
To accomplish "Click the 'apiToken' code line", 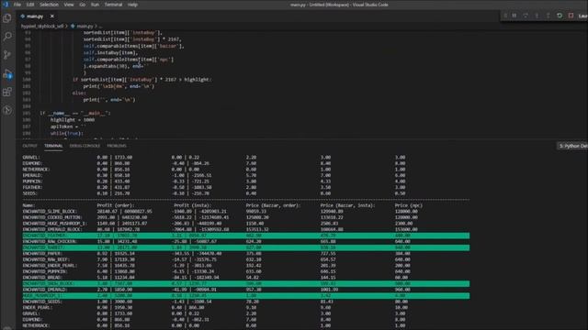I will click(x=68, y=126).
